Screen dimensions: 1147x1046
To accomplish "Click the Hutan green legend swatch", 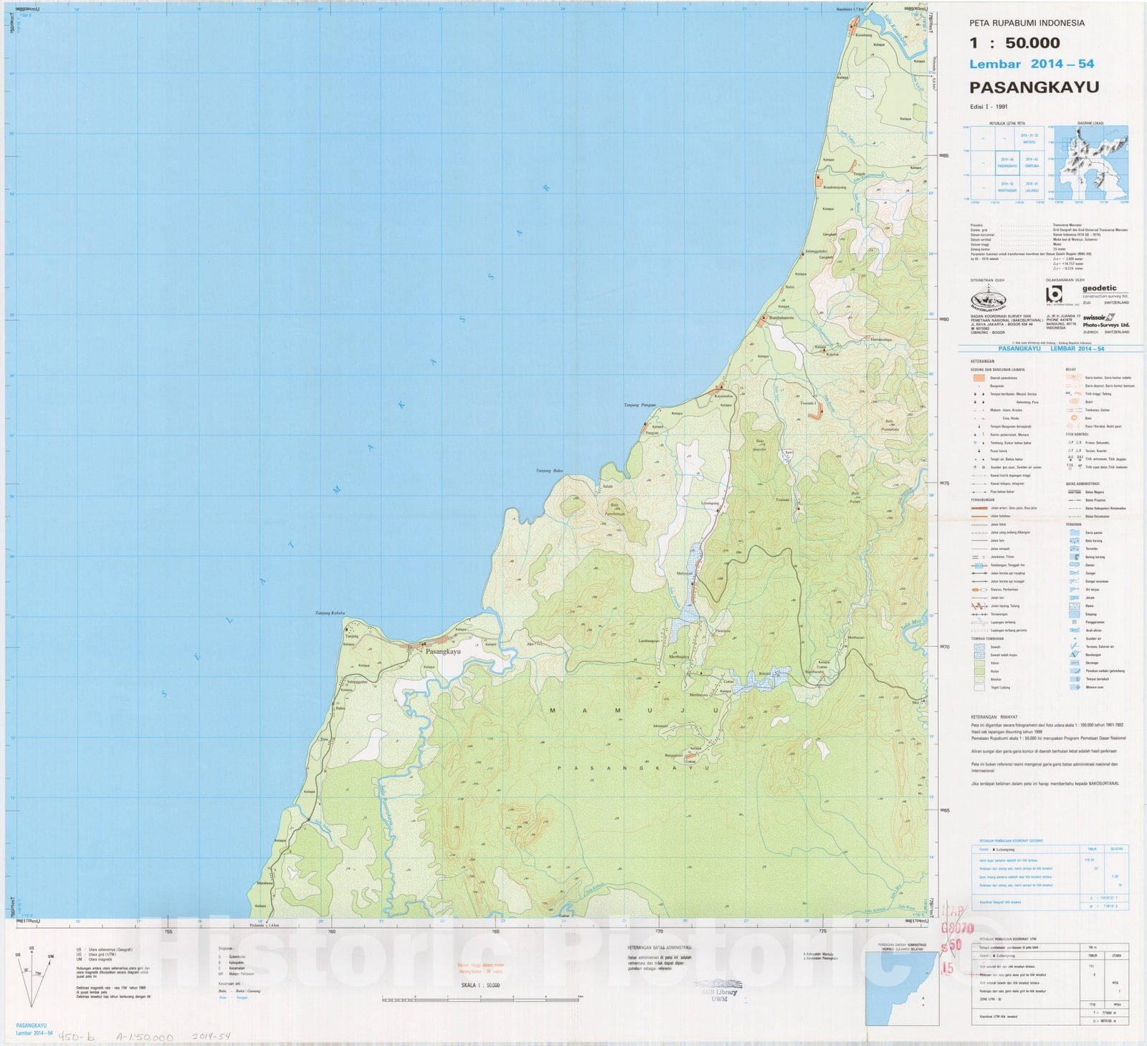I will [979, 671].
